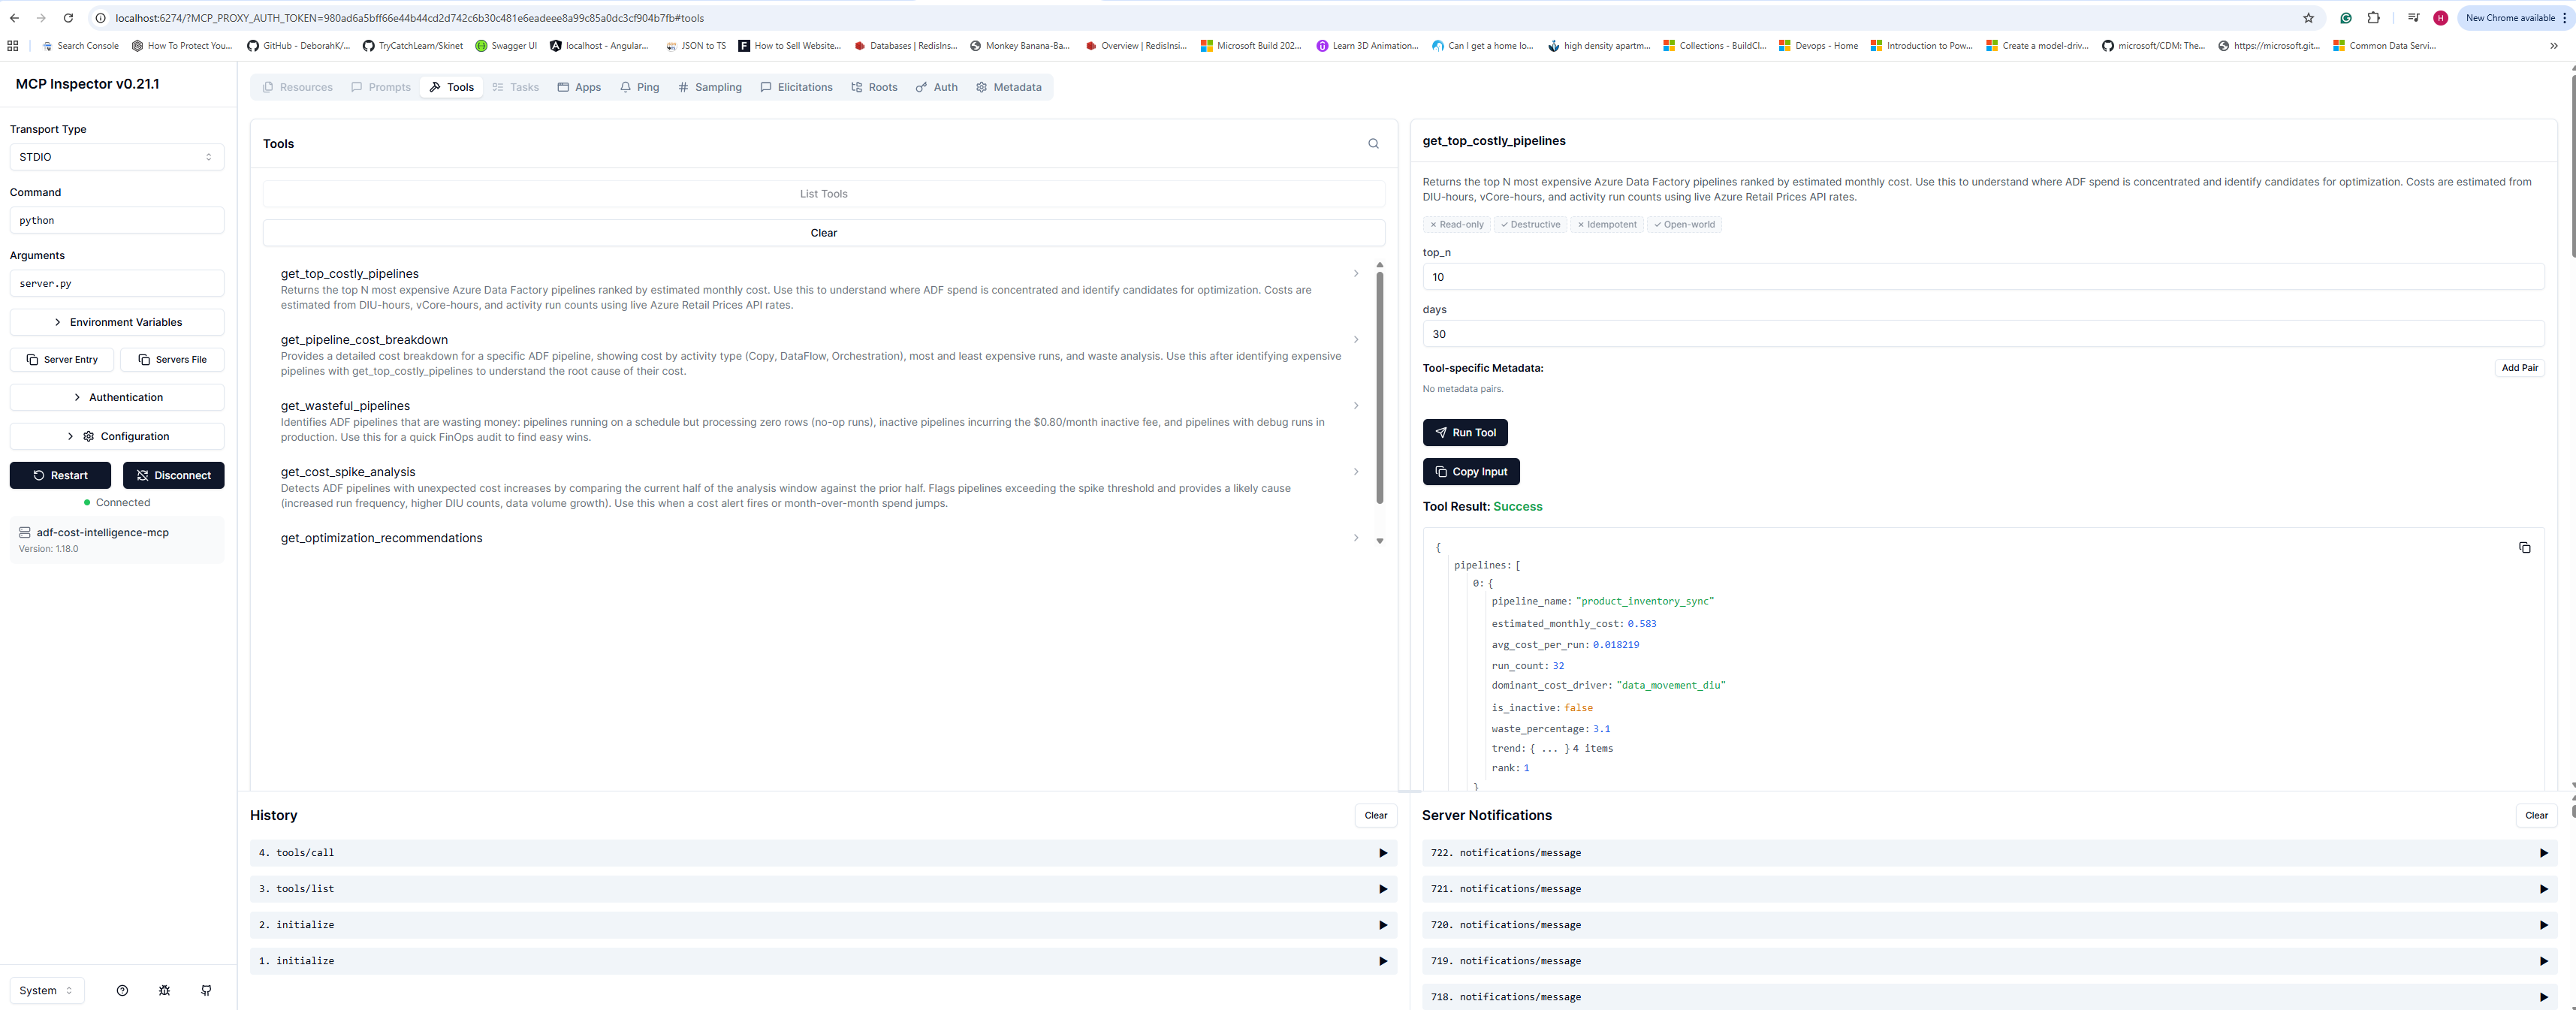
Task: Copy the Servers File config
Action: [172, 360]
